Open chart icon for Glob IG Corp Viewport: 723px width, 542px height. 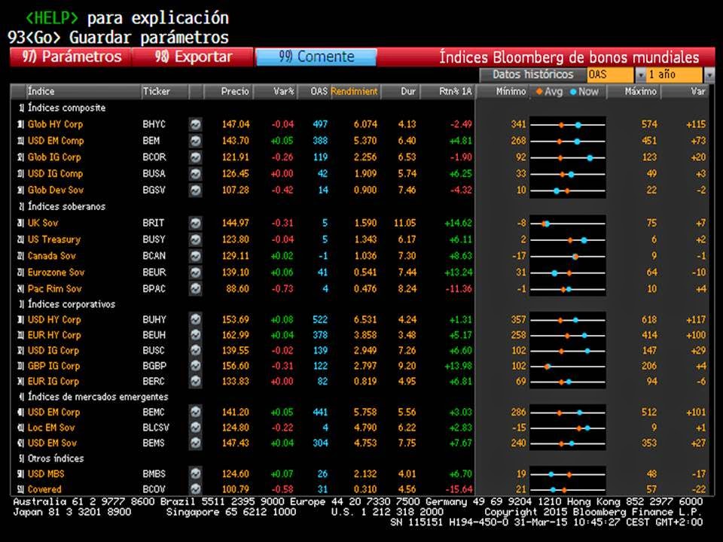[x=196, y=157]
